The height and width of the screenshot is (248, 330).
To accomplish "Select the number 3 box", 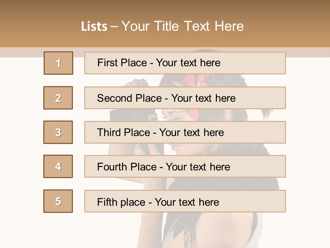I will [x=58, y=132].
